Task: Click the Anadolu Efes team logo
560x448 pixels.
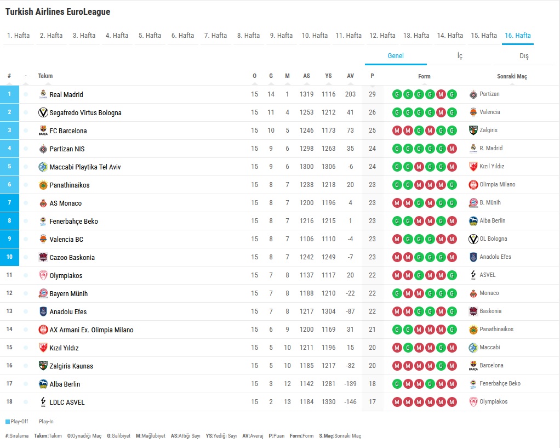Action: pos(43,311)
